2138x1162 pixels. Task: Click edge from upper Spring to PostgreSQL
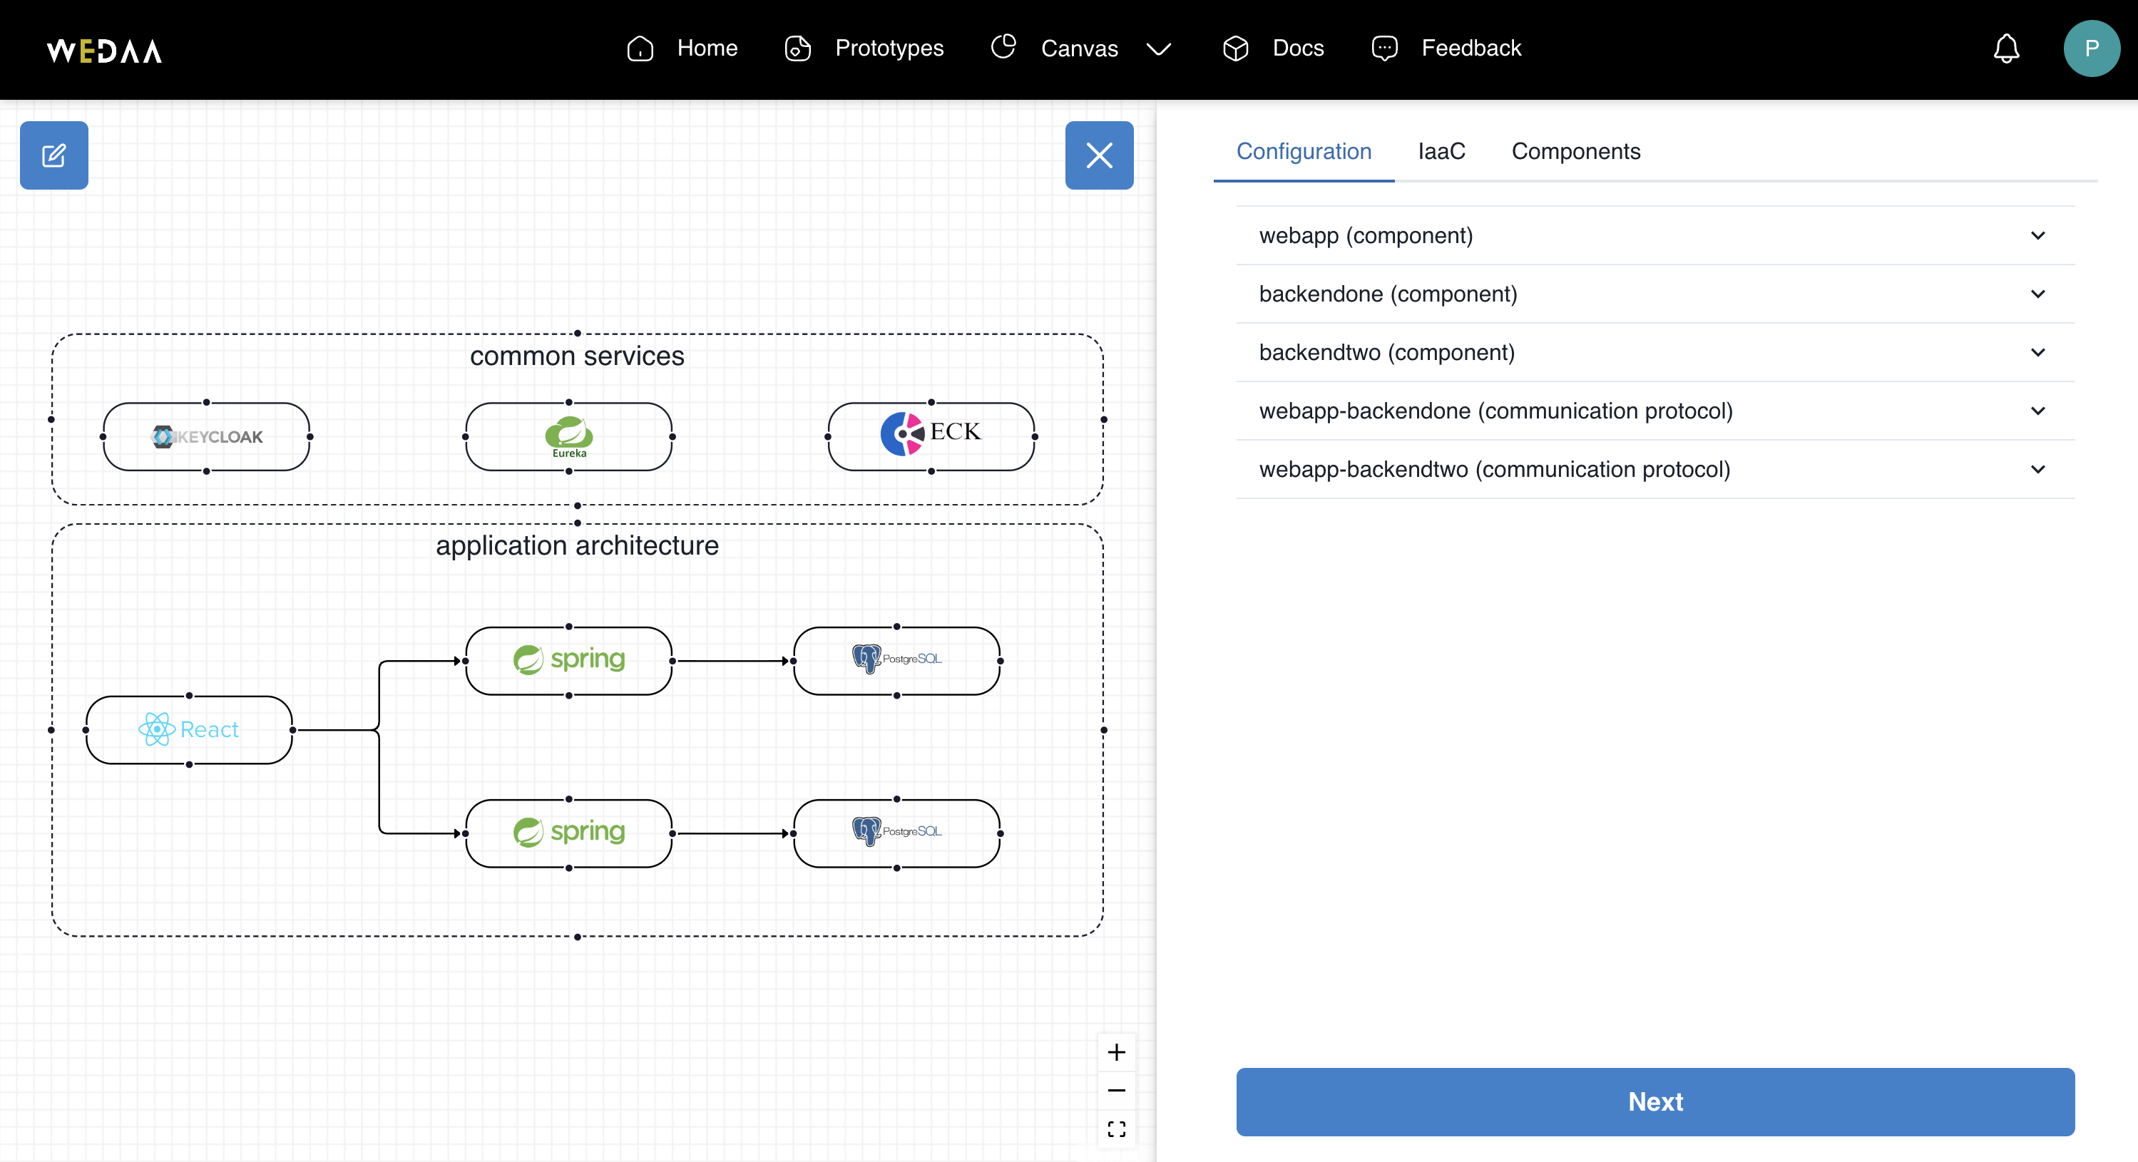tap(732, 661)
